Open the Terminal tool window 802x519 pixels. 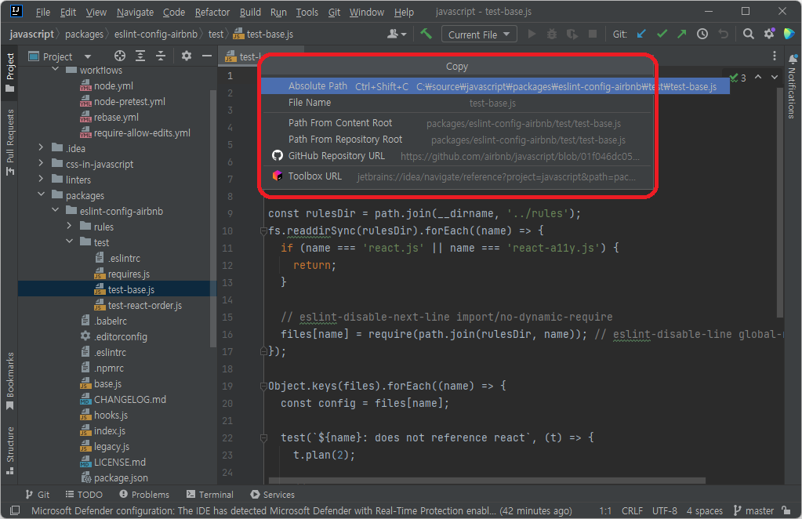coord(209,495)
